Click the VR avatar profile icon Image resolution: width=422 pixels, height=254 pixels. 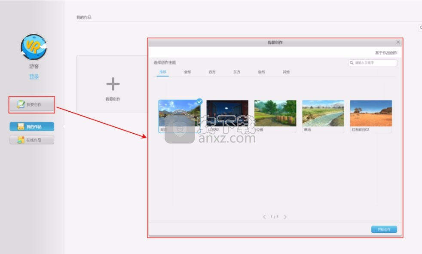34,47
